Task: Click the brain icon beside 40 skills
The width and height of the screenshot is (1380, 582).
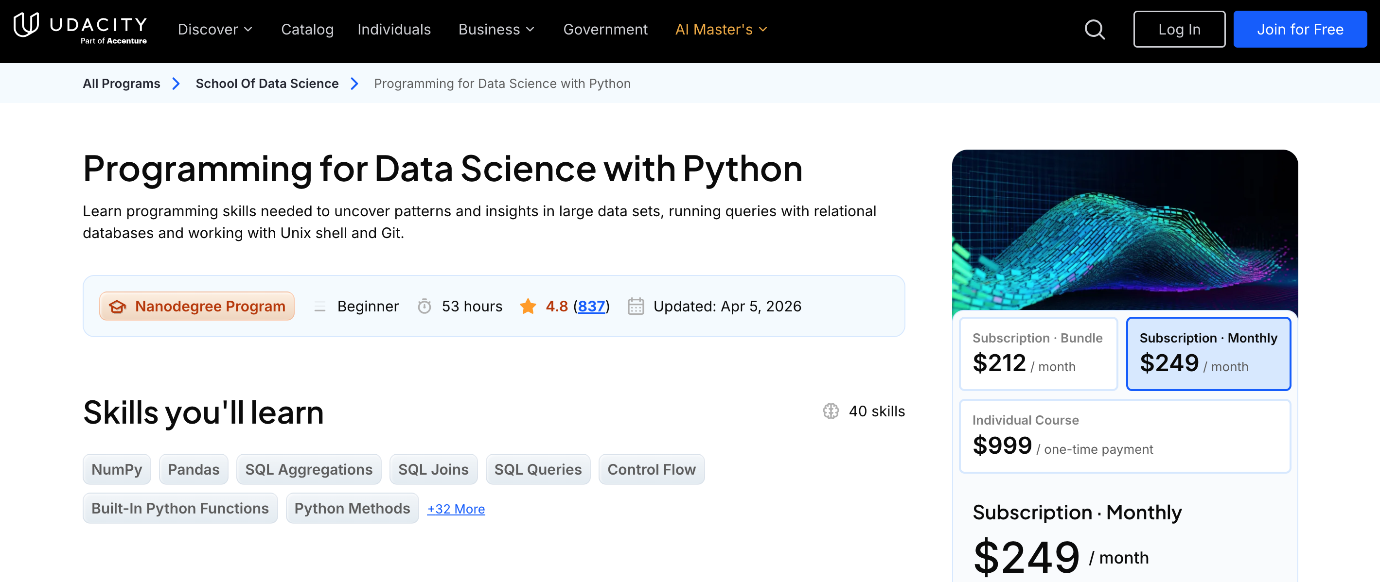Action: click(x=831, y=411)
